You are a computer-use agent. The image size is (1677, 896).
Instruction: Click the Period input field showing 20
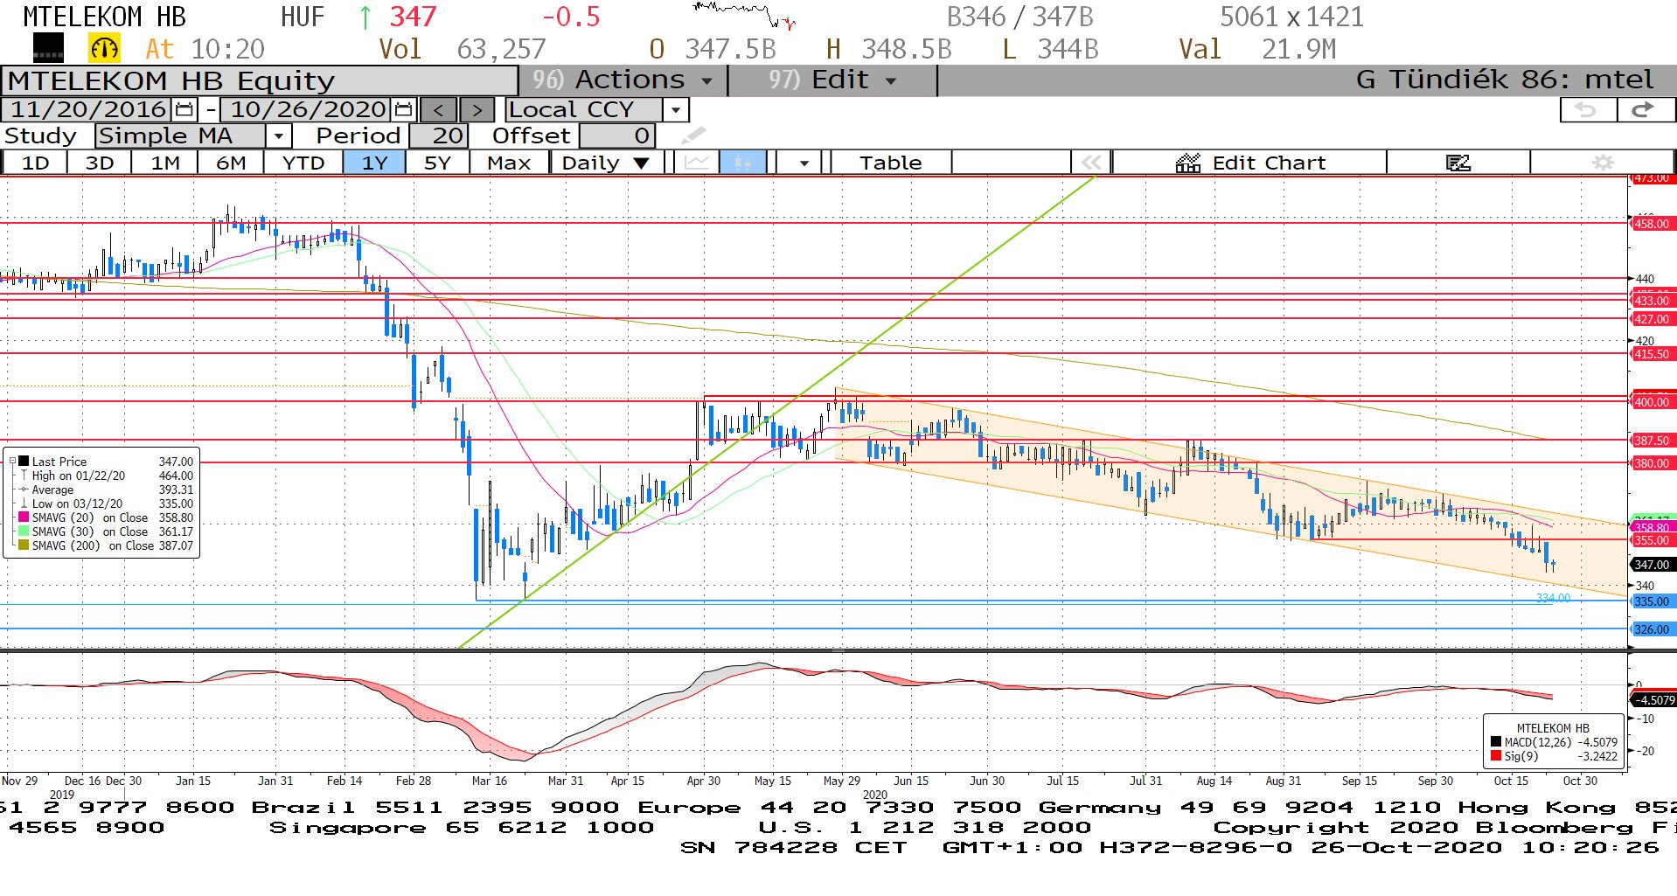(x=439, y=135)
